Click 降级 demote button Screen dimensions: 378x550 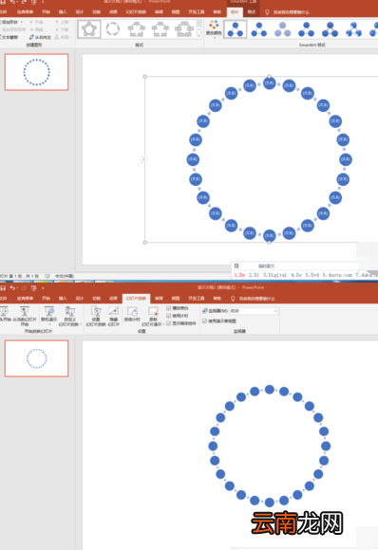click(x=36, y=29)
